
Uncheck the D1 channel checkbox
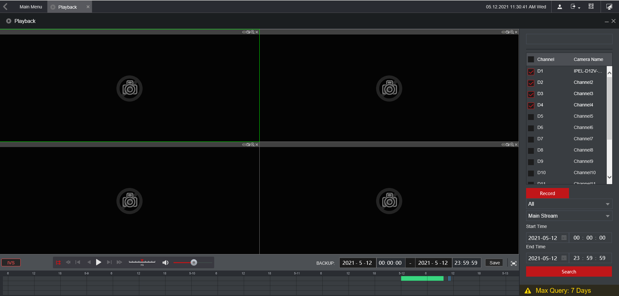tap(531, 72)
